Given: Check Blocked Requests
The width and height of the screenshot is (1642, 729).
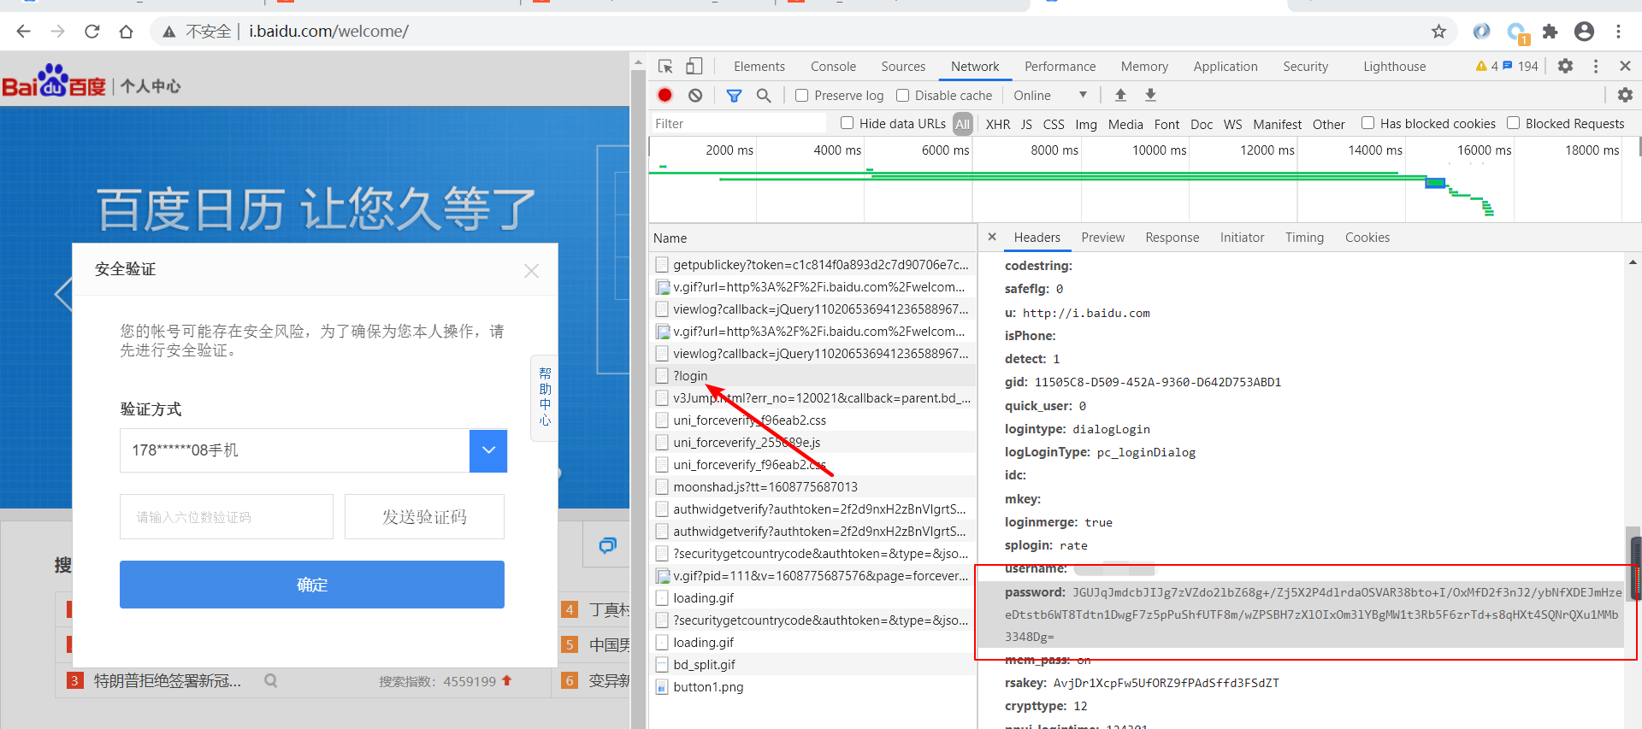Looking at the screenshot, I should coord(1513,123).
